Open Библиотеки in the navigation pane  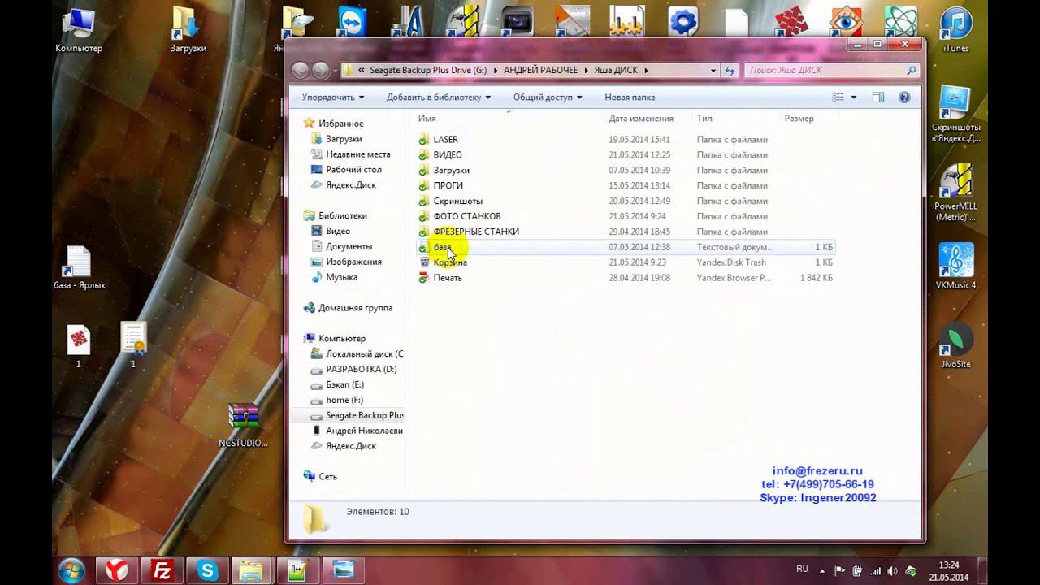pos(343,216)
